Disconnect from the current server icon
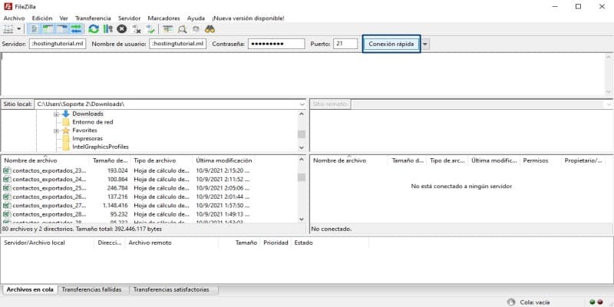614x307 pixels. tap(137, 29)
